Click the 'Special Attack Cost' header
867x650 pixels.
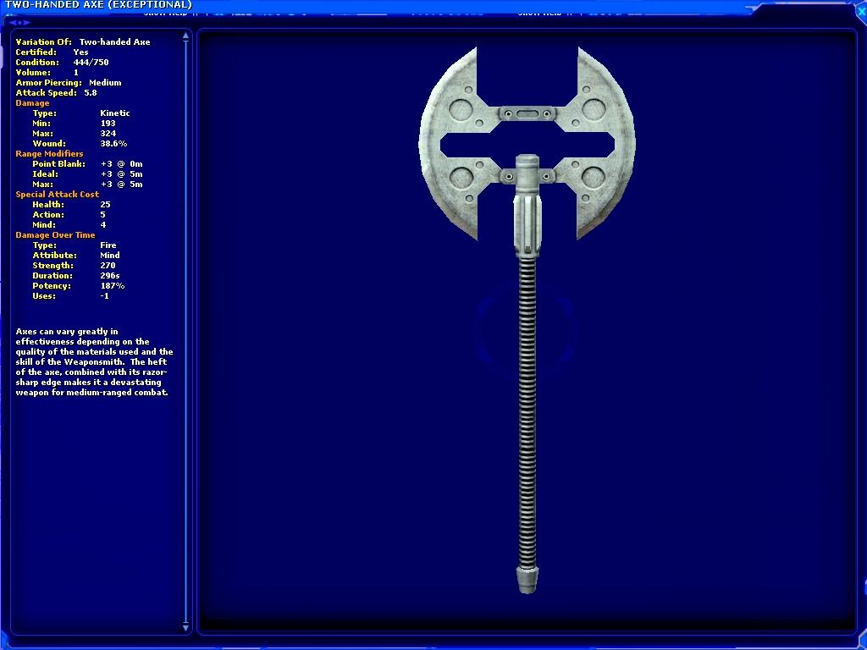pos(57,195)
